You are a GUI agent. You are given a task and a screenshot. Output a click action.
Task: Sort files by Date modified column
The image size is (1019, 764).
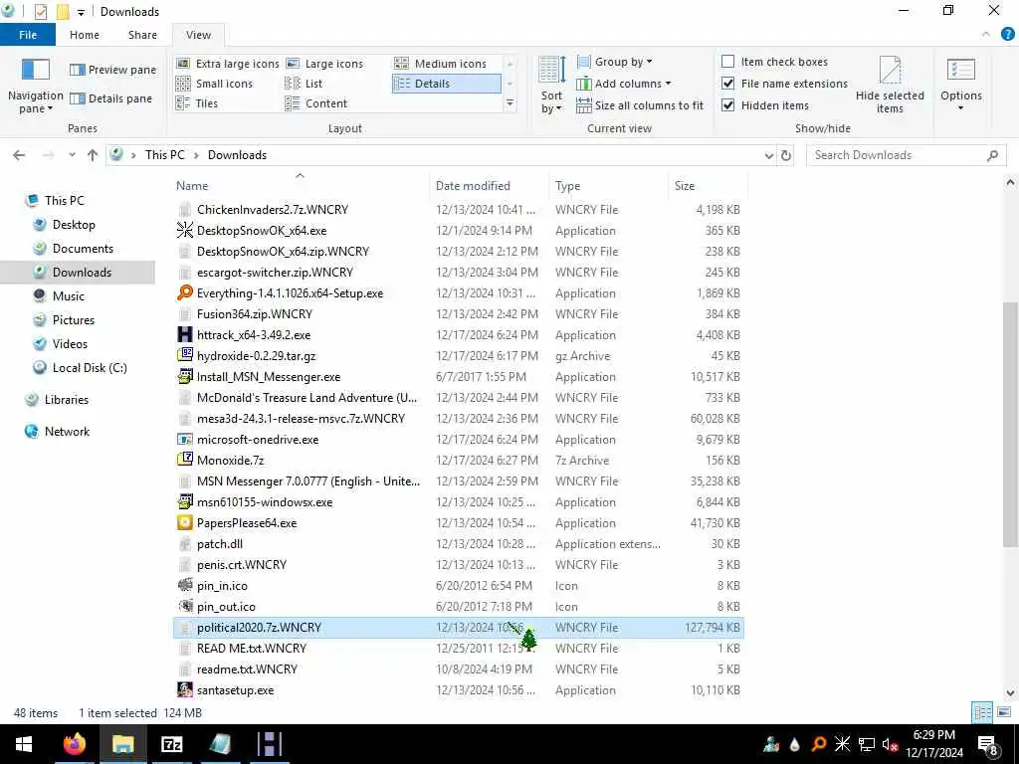point(489,186)
